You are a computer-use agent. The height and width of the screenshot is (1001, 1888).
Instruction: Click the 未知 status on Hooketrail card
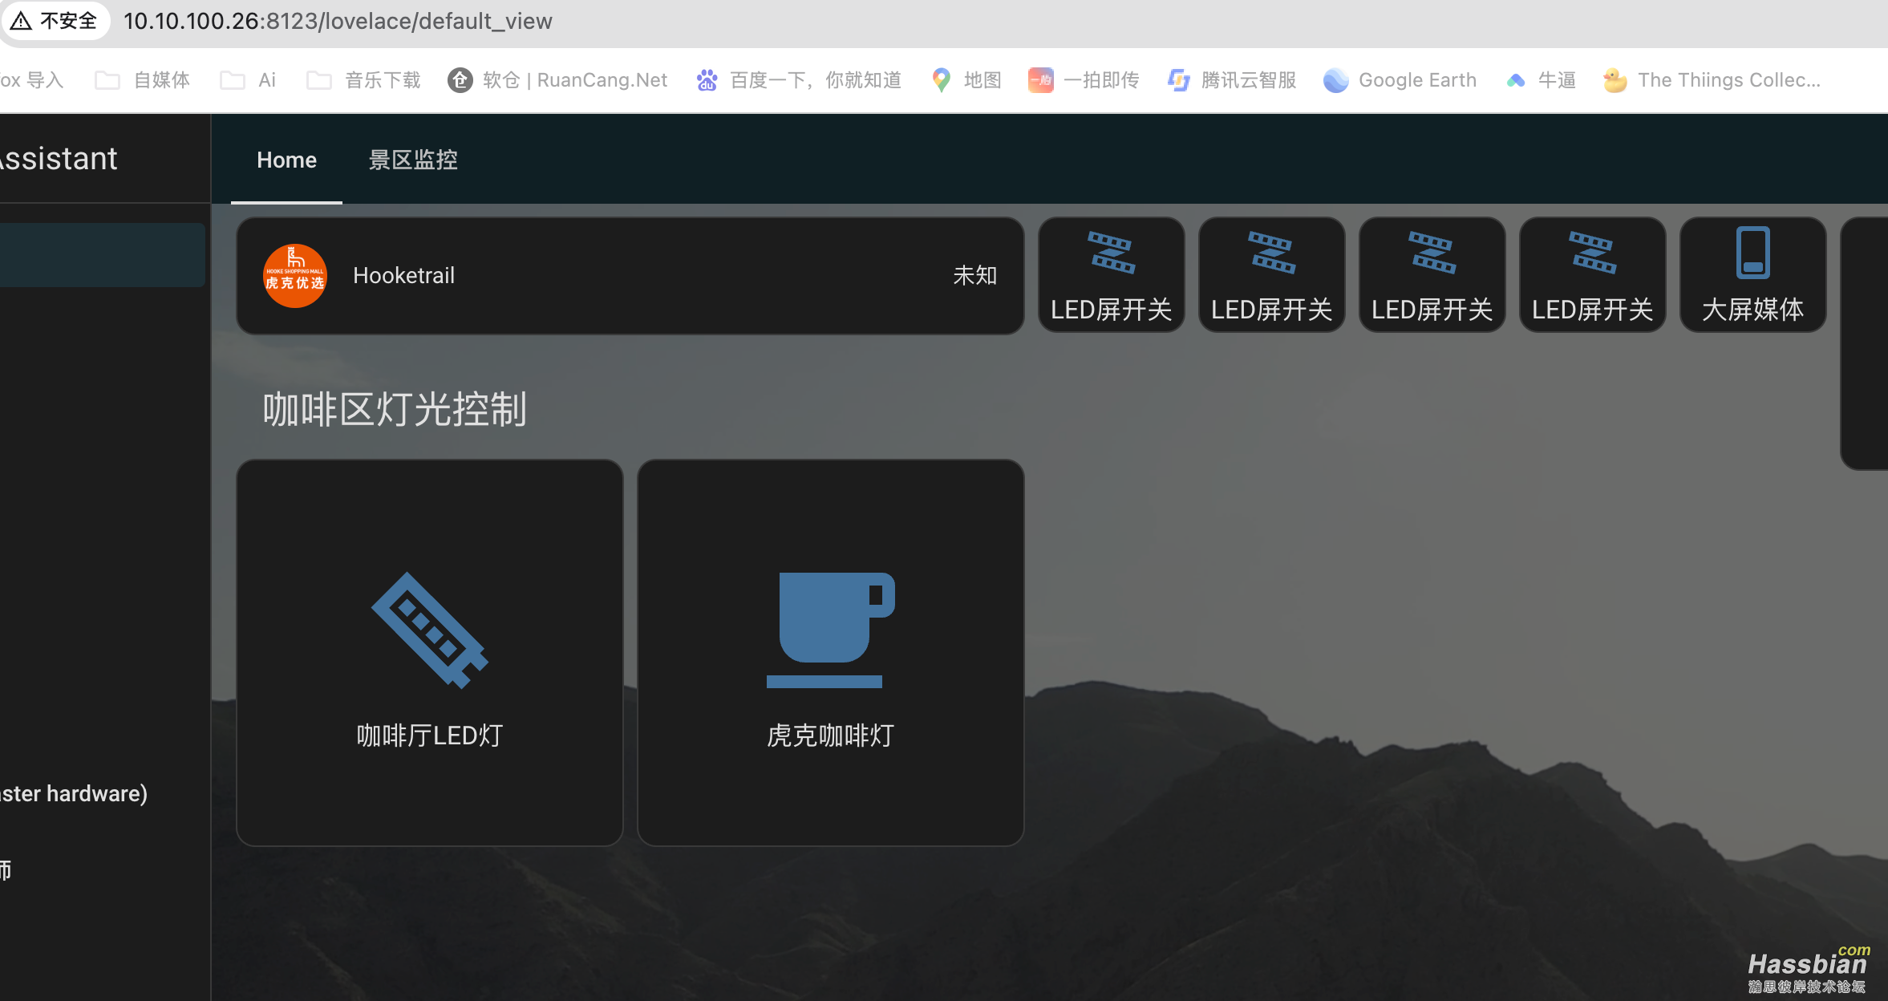click(x=974, y=275)
